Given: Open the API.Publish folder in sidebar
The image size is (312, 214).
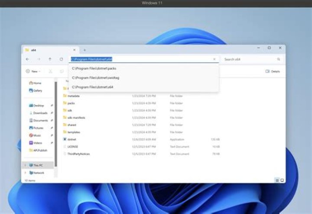Looking at the screenshot, I should pos(38,150).
